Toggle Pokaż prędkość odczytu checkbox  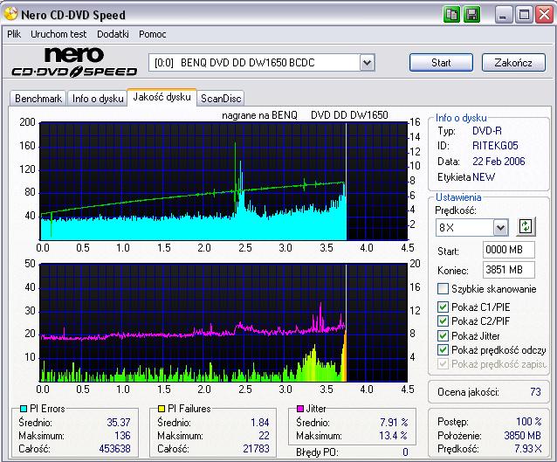tap(443, 350)
